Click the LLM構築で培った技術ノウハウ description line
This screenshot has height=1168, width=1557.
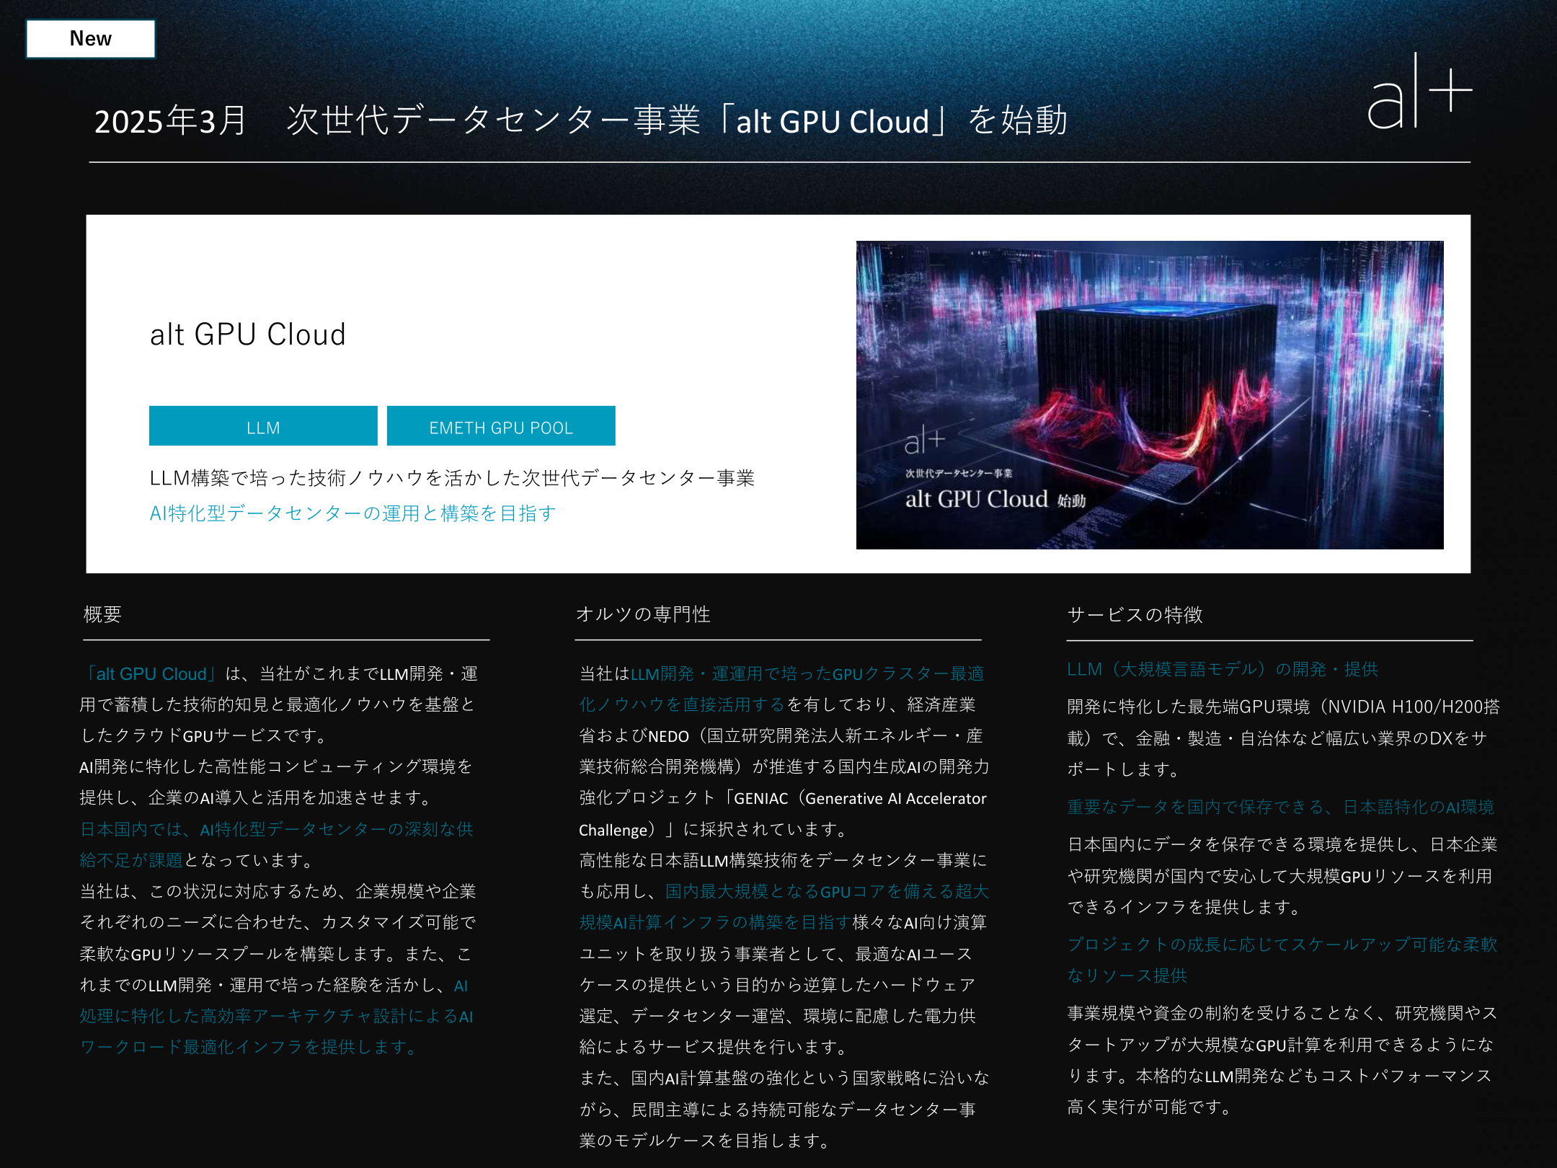click(452, 478)
